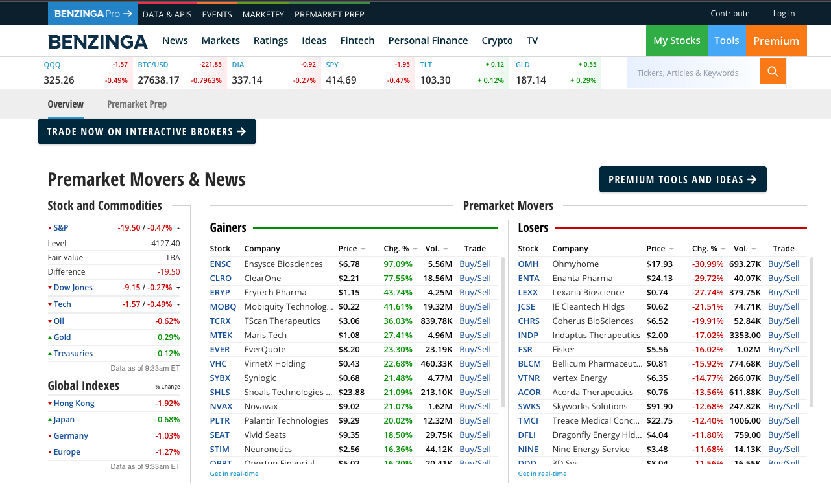Click Buy/Sell for Ohmyhome row
Viewport: 831px width, 491px height.
pyautogui.click(x=784, y=264)
